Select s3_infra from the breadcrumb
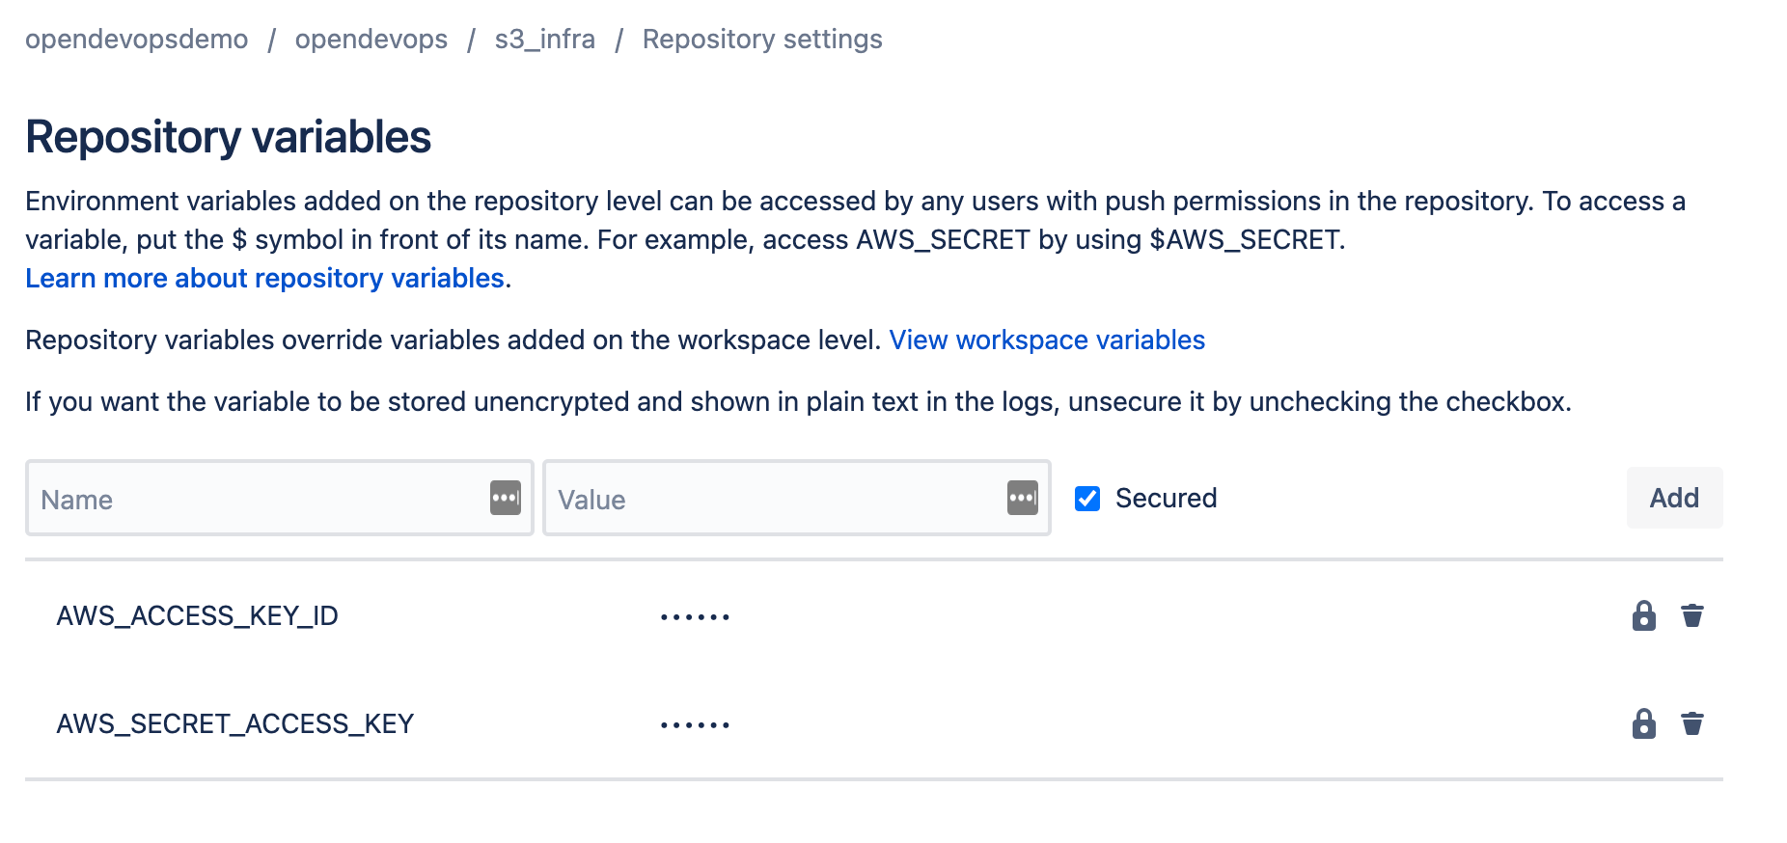 [x=544, y=39]
